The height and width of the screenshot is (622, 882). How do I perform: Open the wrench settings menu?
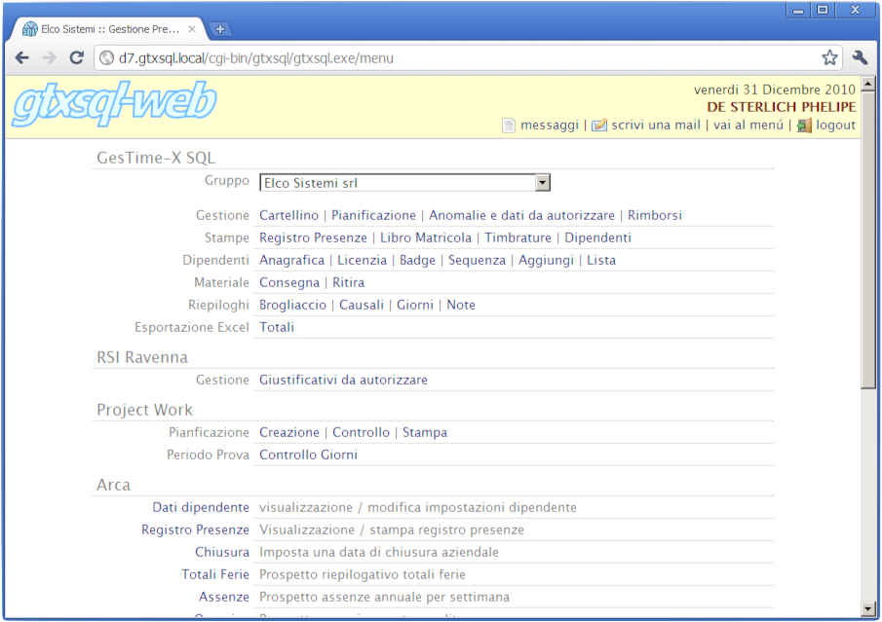click(x=860, y=57)
